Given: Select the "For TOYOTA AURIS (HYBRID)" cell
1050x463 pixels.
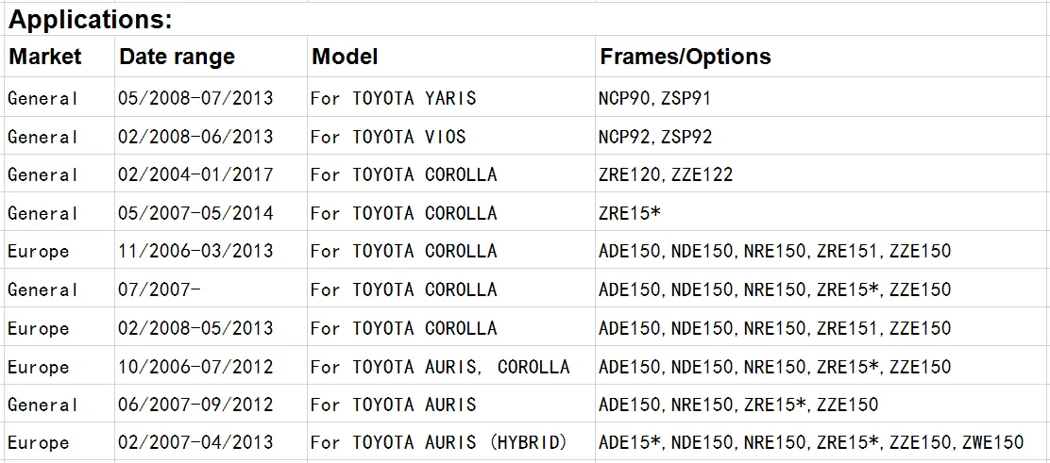Looking at the screenshot, I should (x=438, y=442).
